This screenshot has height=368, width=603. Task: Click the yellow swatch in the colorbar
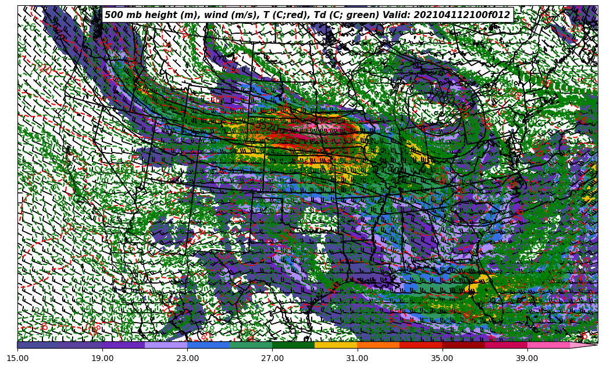[336, 345]
